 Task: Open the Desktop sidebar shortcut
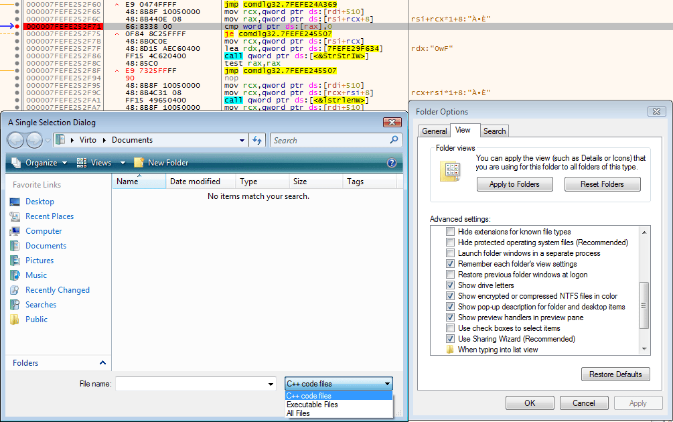42,201
